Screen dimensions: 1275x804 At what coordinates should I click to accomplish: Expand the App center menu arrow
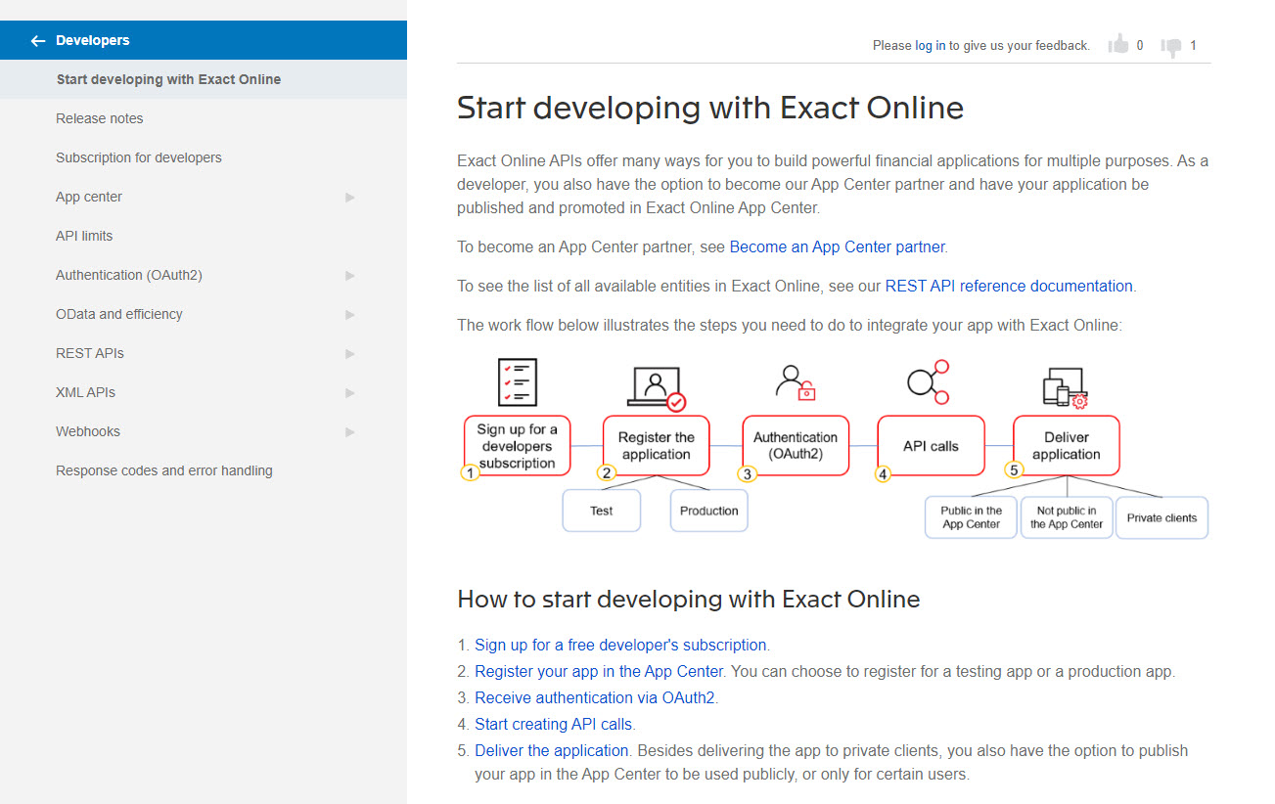pos(350,198)
